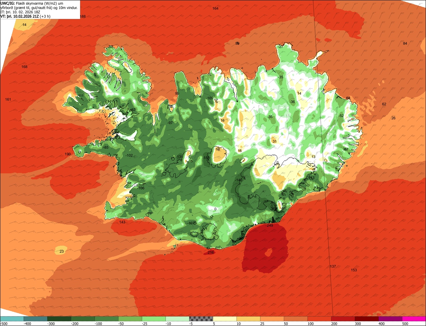Click the map value 137 in the southeast sea
426x326 pixels.
(x=333, y=266)
